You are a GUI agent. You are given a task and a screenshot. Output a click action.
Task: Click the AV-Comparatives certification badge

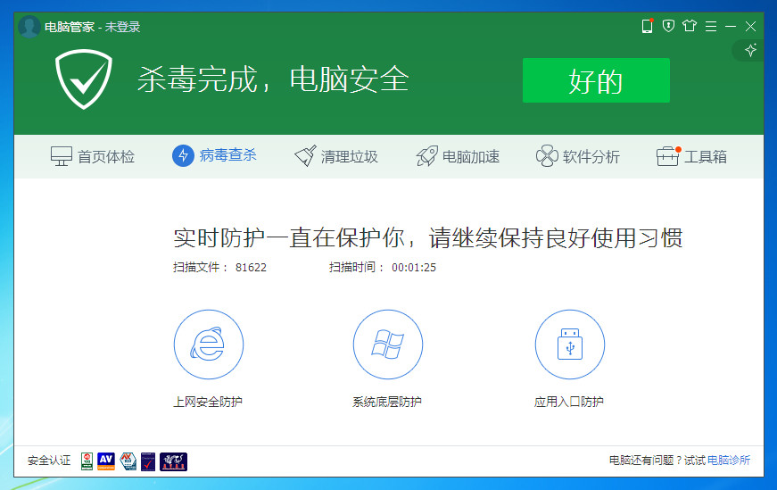click(x=106, y=461)
